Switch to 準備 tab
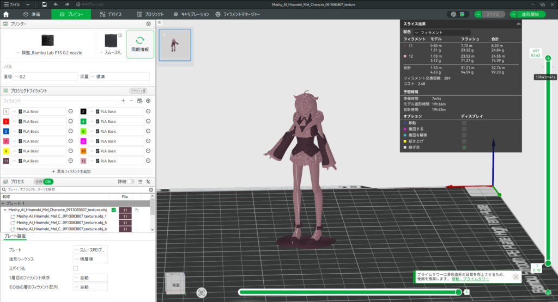Viewport: 558px width, 302px height. click(x=32, y=14)
